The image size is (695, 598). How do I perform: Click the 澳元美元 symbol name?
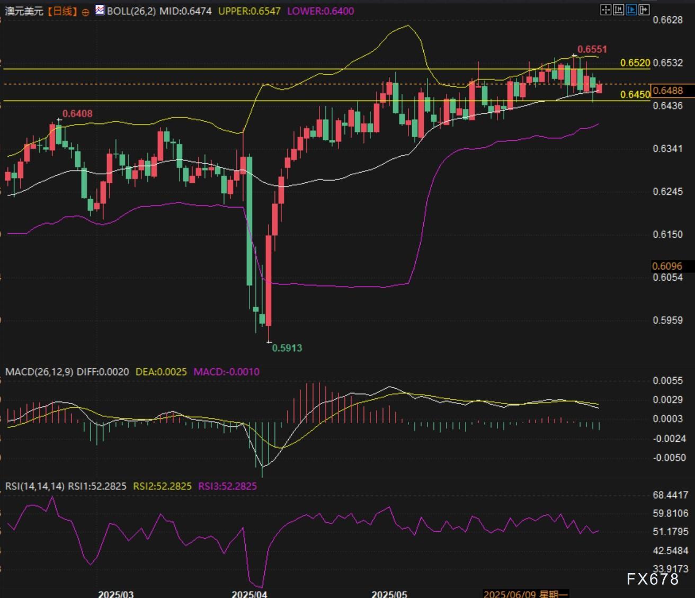pyautogui.click(x=24, y=11)
